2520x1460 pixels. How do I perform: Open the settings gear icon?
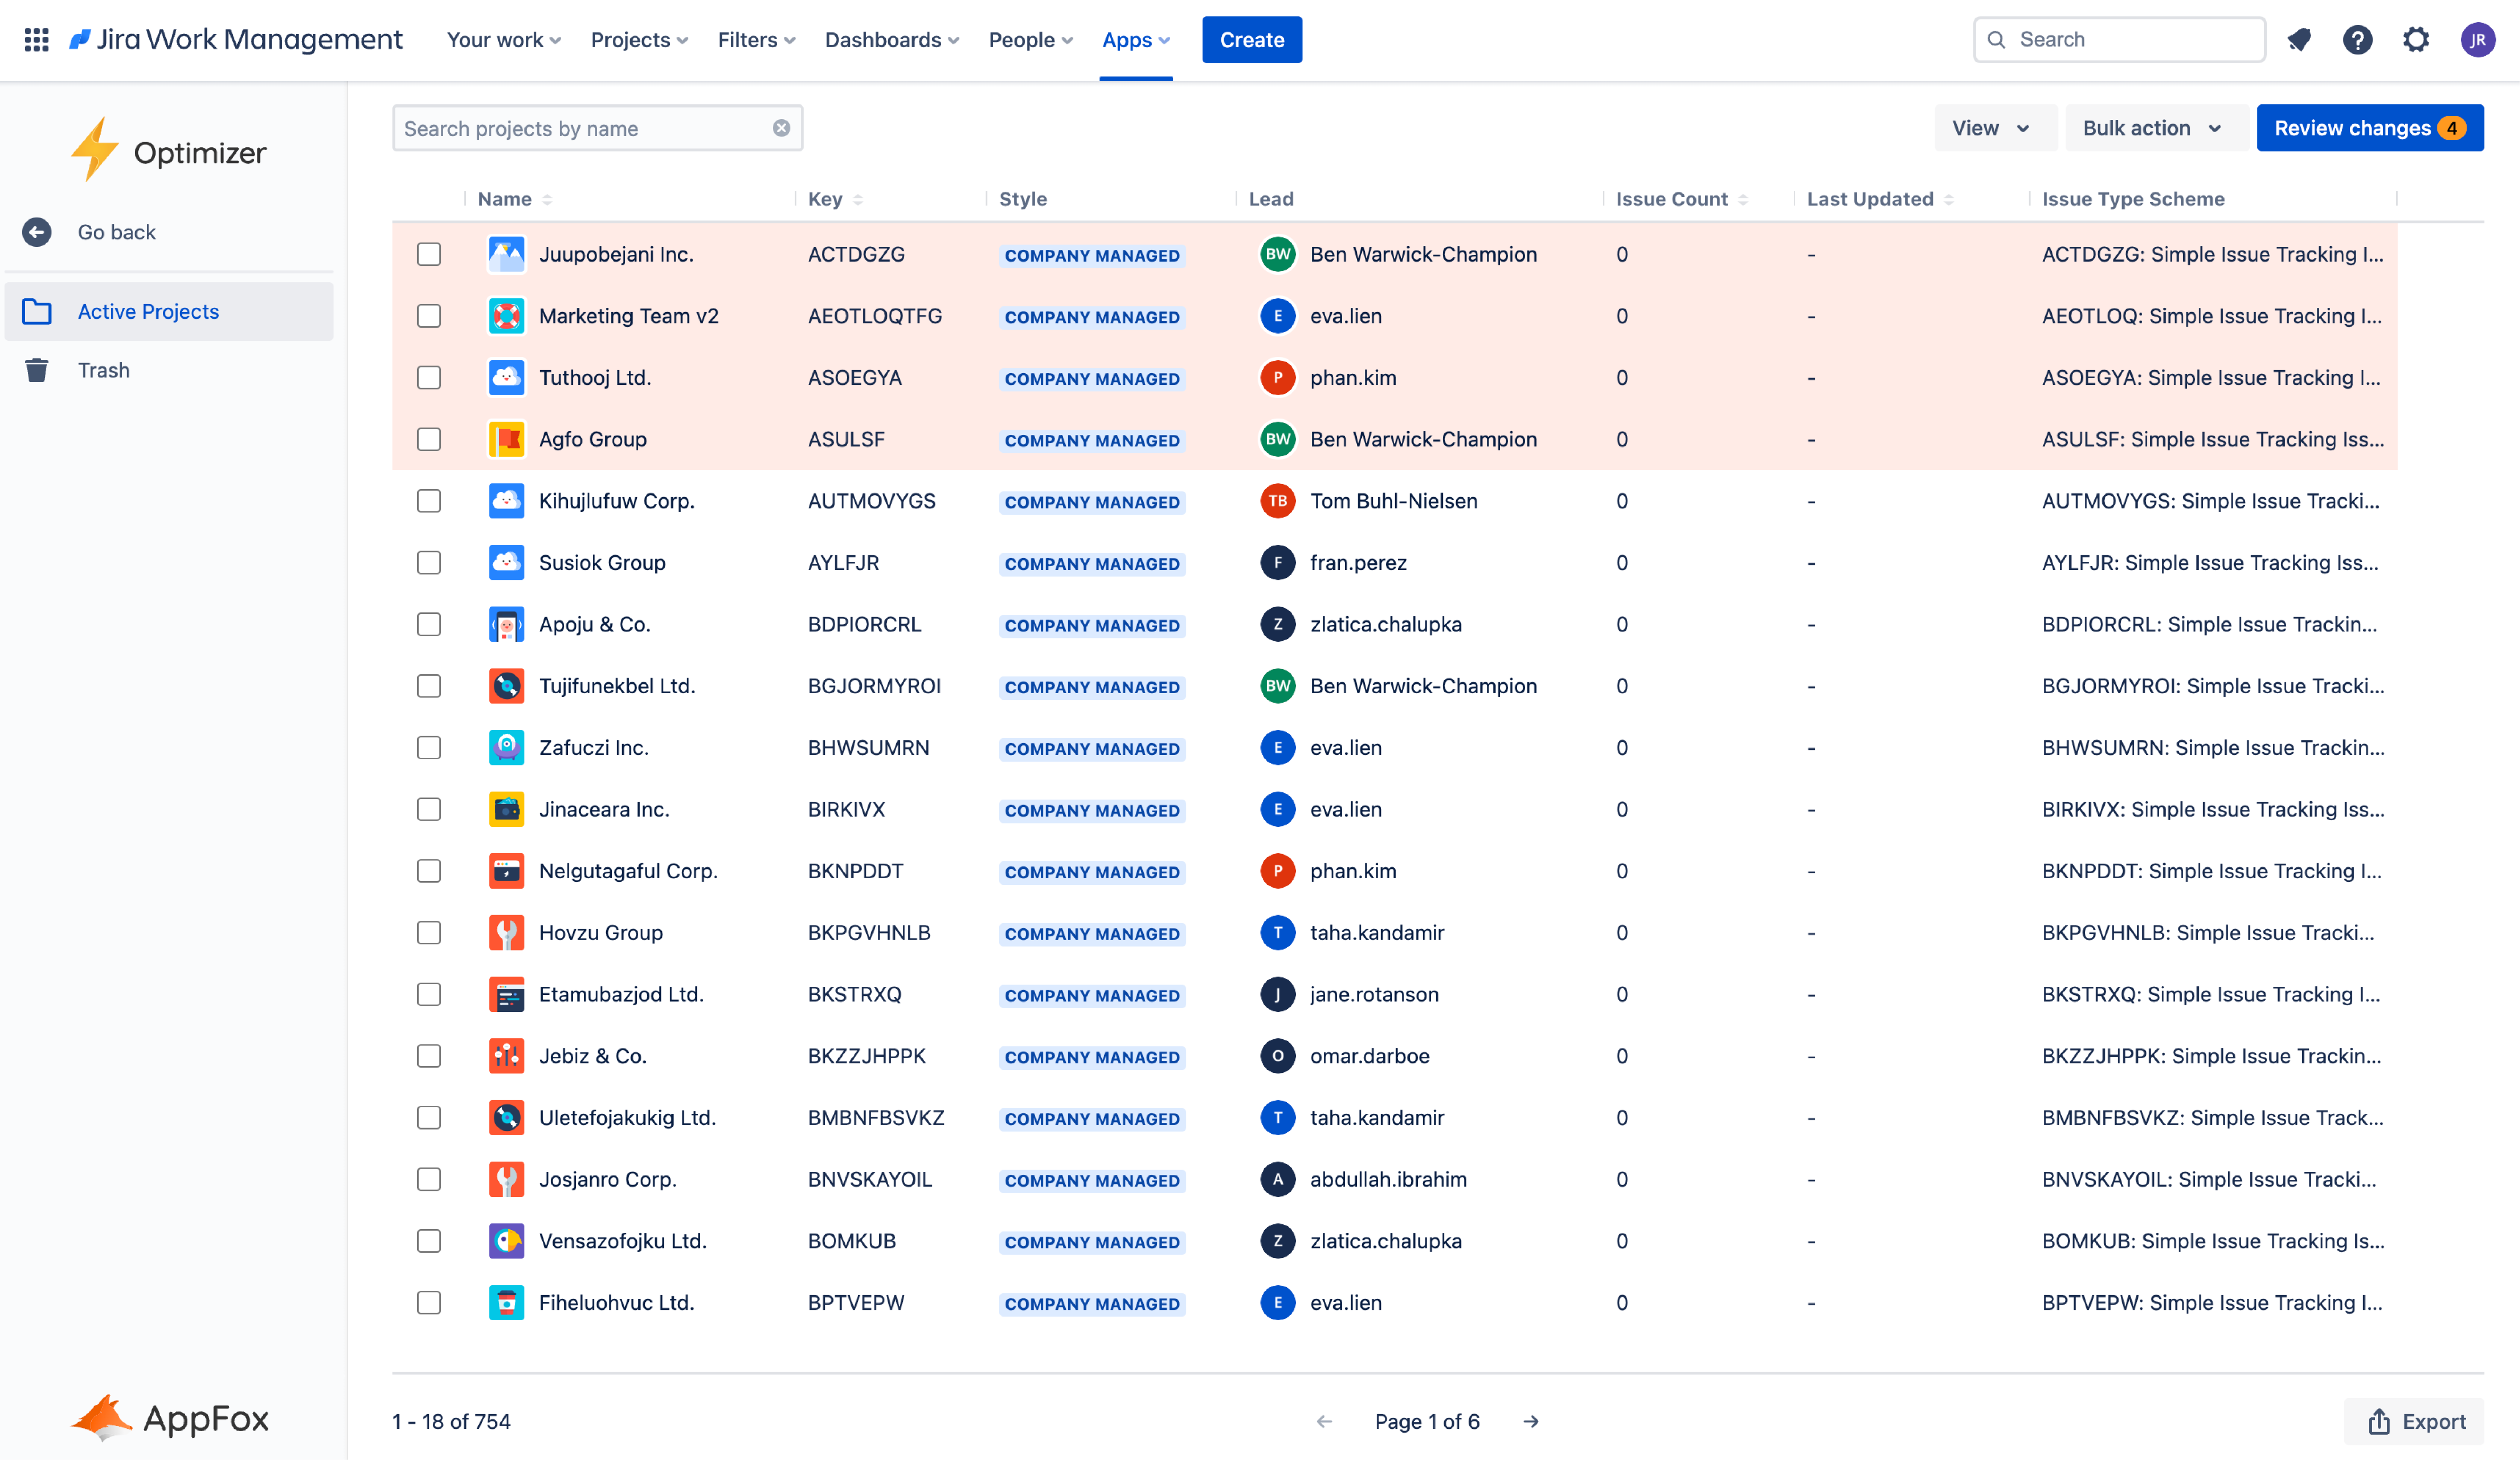point(2416,40)
